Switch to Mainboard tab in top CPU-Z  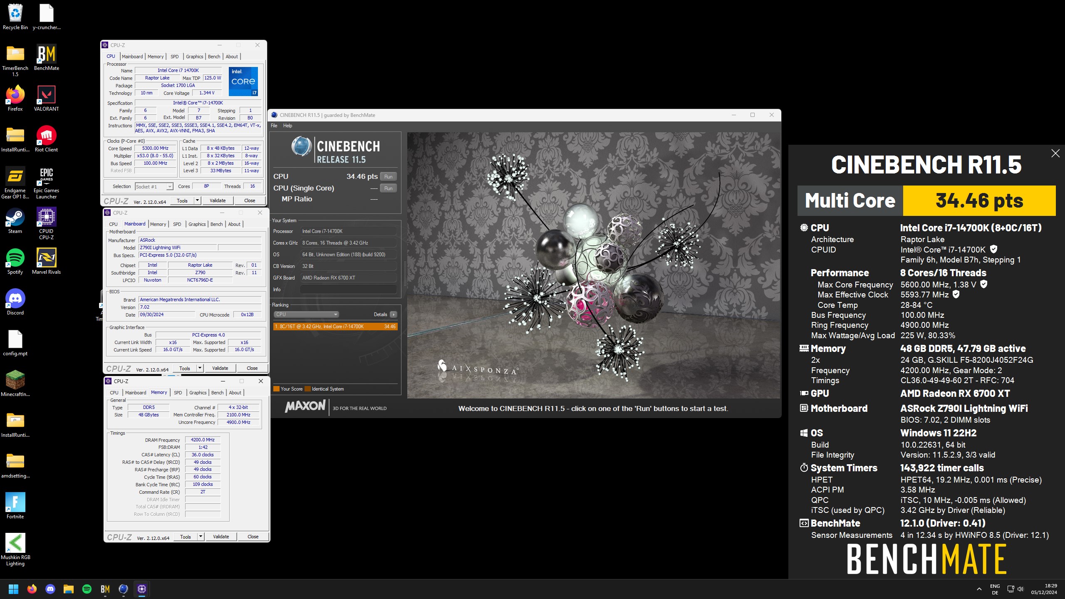132,57
